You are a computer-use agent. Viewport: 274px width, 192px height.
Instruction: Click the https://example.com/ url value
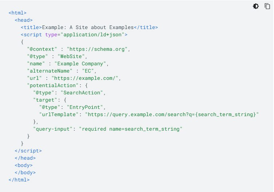pos(85,78)
